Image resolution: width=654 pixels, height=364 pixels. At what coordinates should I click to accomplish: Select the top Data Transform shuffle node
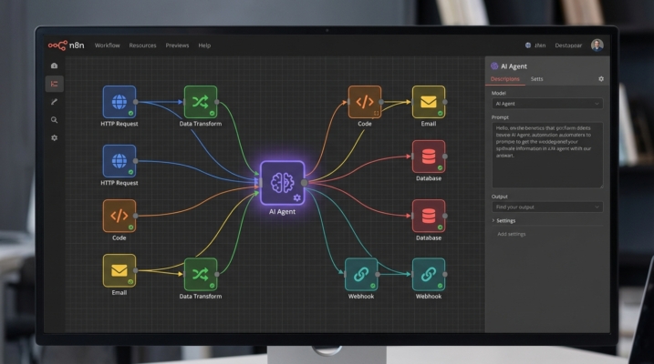pos(200,102)
